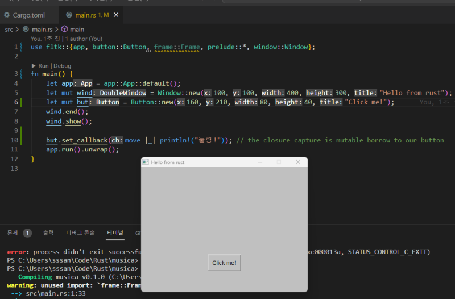
Task: Open the 출력 output panel tab
Action: pos(48,233)
